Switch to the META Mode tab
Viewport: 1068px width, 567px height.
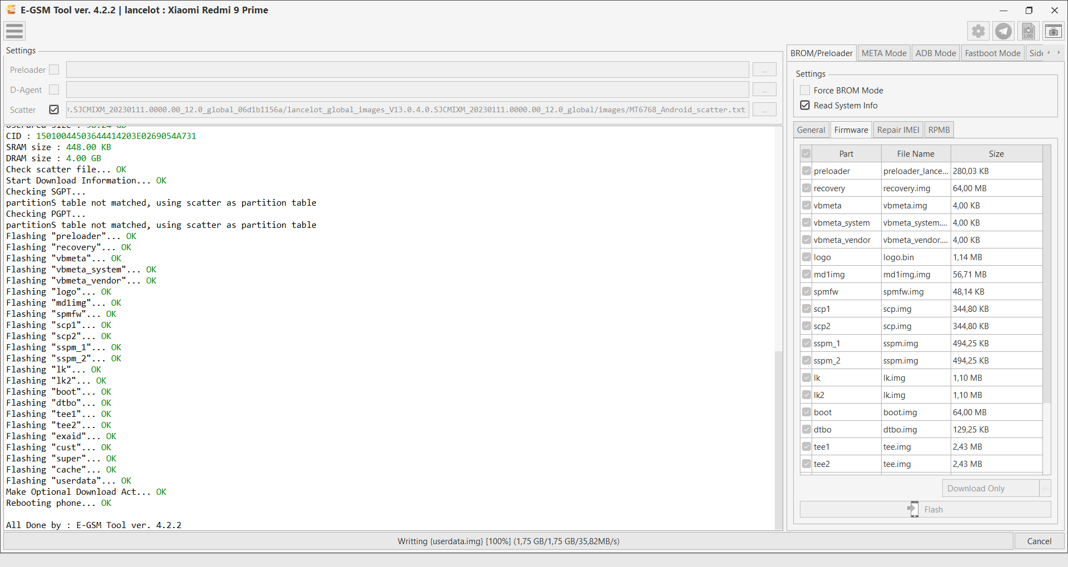884,53
